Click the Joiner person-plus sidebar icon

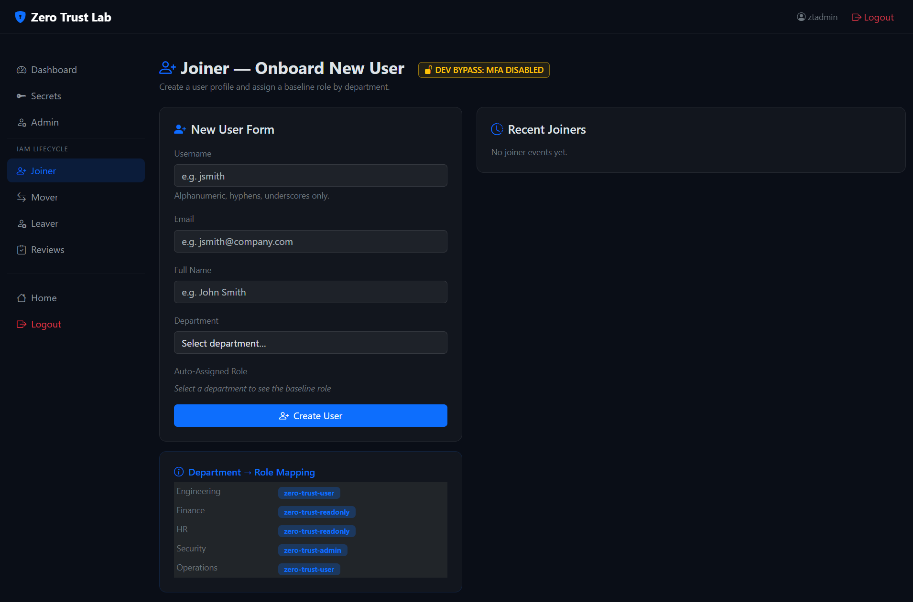coord(22,171)
